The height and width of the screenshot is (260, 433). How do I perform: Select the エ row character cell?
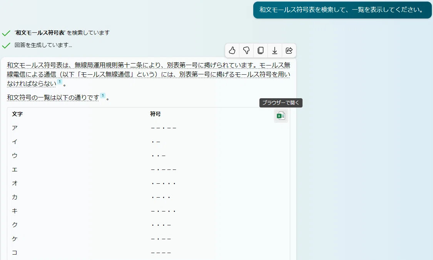[15, 169]
